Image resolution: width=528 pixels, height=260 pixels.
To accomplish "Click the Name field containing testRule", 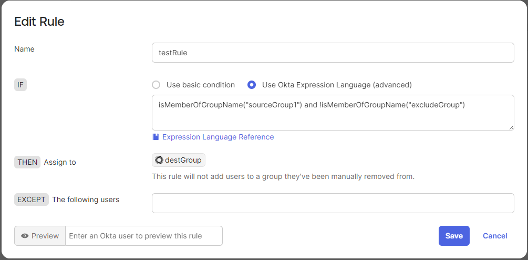I will 332,53.
